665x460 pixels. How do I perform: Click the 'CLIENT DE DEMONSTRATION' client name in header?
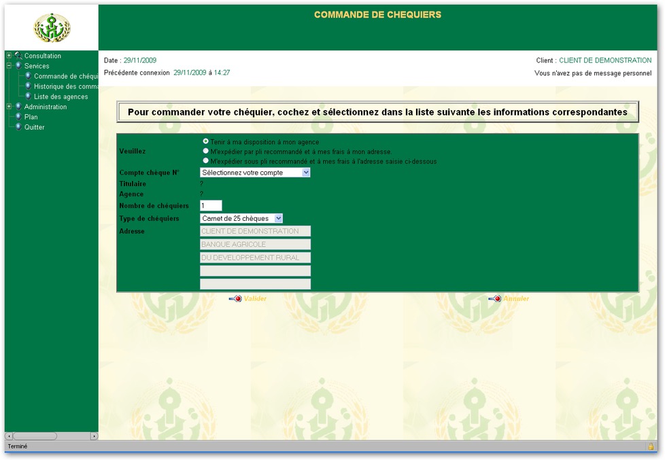(605, 60)
